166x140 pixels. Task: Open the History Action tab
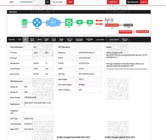click(114, 40)
